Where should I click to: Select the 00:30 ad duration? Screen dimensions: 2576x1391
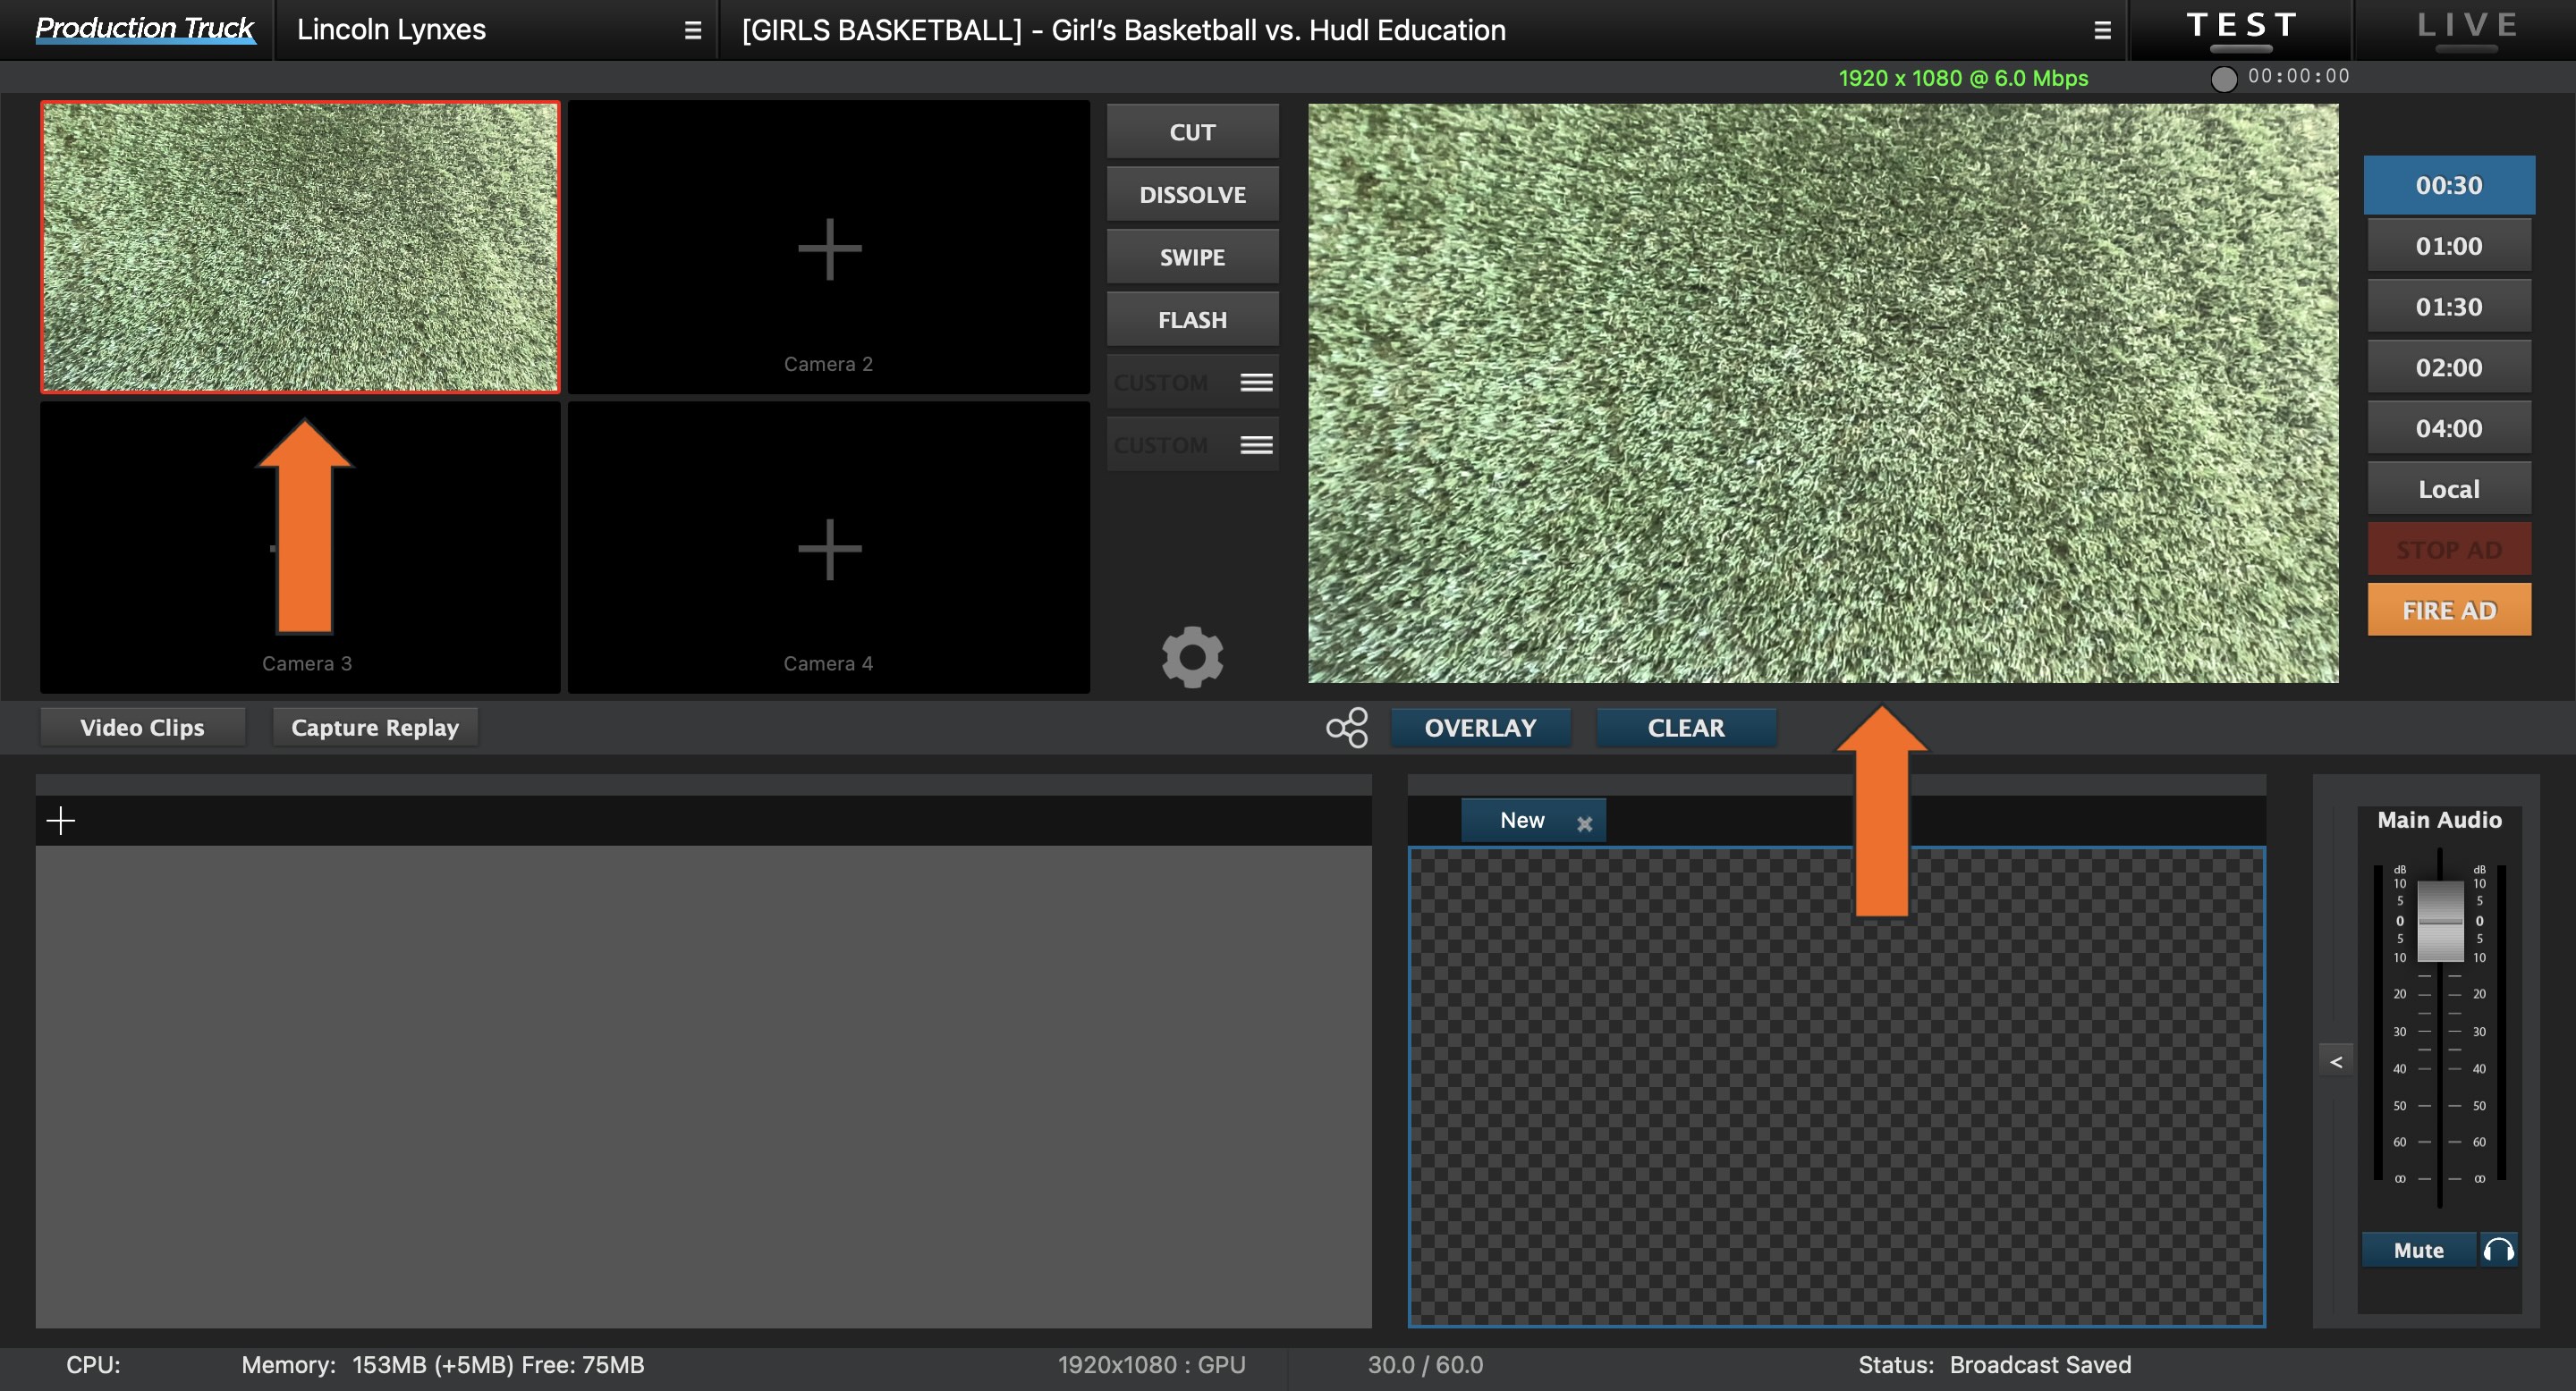coord(2449,185)
